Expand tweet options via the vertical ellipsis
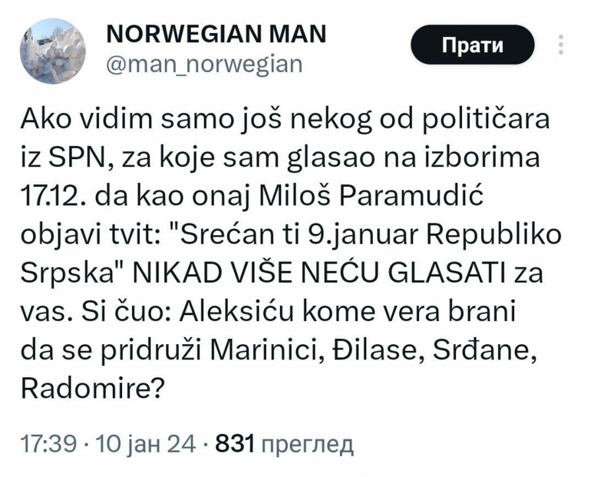 coord(560,44)
